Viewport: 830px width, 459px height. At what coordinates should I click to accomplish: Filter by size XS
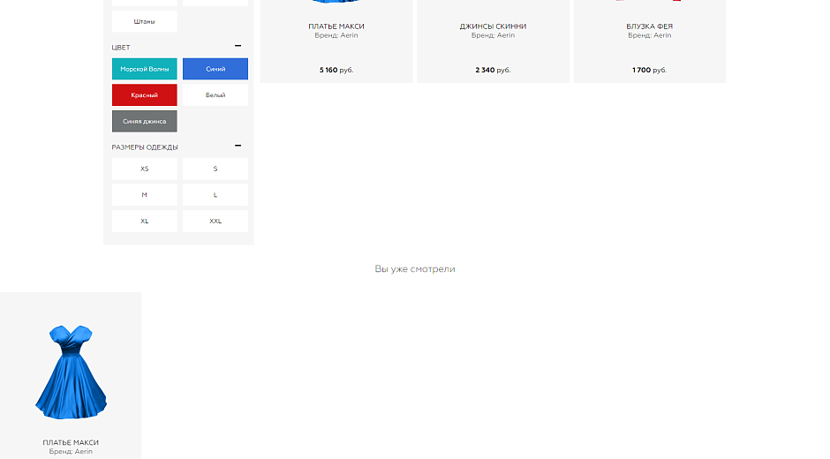[145, 169]
